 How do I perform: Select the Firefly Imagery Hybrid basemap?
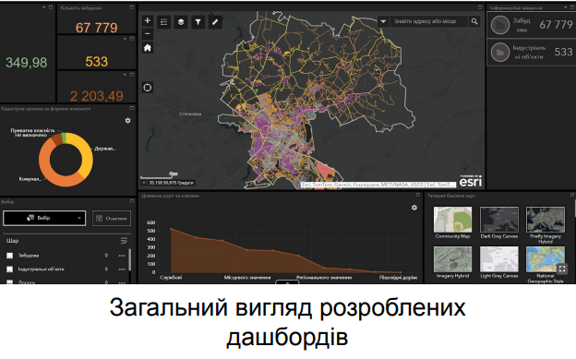[546, 225]
